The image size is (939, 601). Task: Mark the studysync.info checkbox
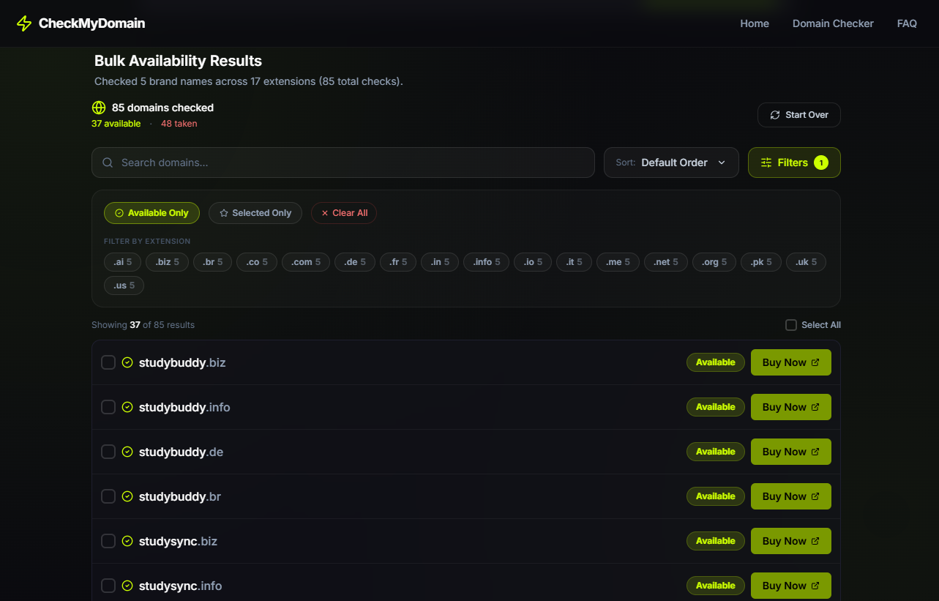(x=108, y=586)
